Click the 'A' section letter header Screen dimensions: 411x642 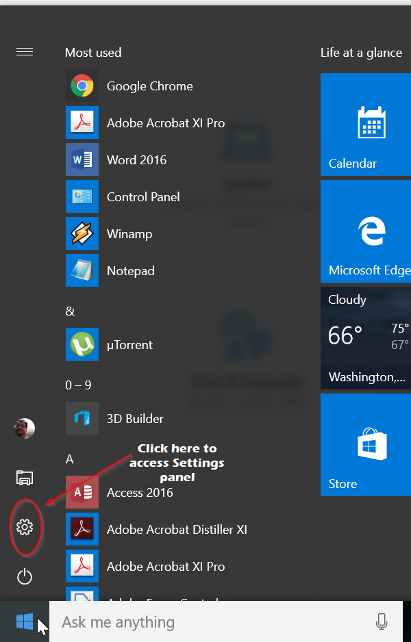(x=70, y=459)
